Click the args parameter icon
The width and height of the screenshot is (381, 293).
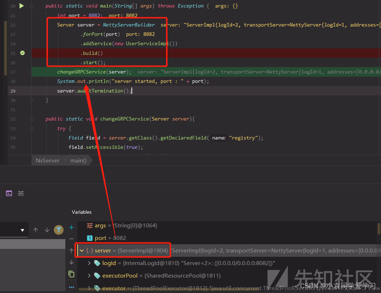[x=90, y=226]
